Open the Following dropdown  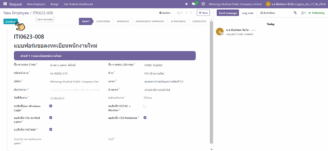click(316, 13)
